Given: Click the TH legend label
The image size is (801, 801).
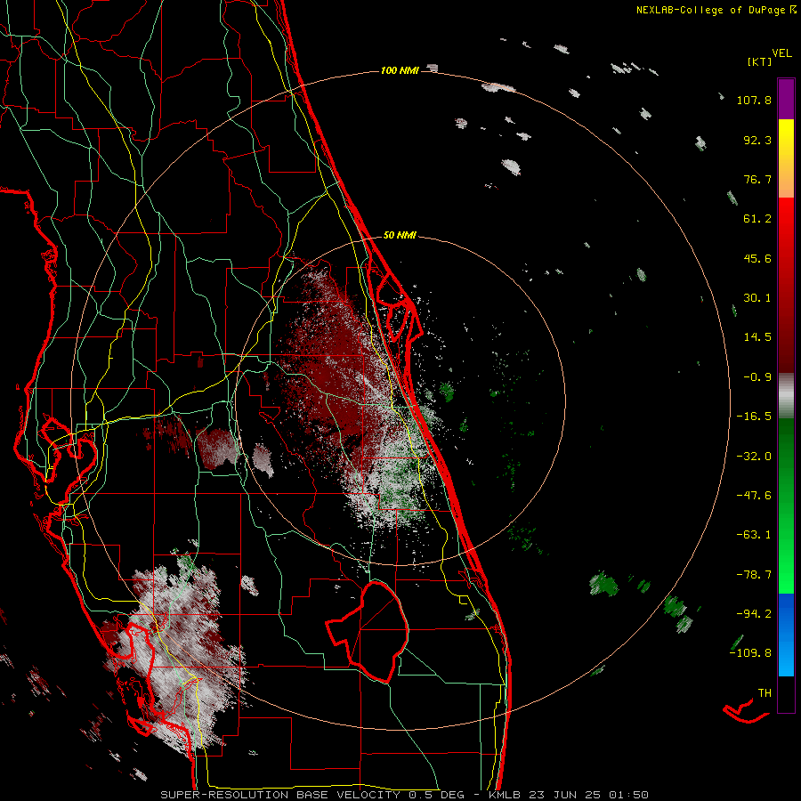Looking at the screenshot, I should click(x=765, y=693).
